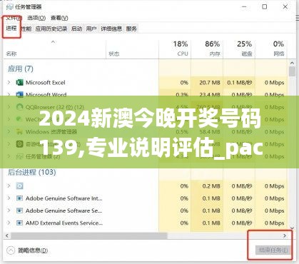Select the Microsoft Word app icon
Image resolution: width=299 pixels, height=264 pixels.
[x=19, y=94]
